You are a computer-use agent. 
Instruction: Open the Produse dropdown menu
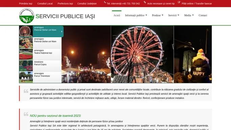158,15
